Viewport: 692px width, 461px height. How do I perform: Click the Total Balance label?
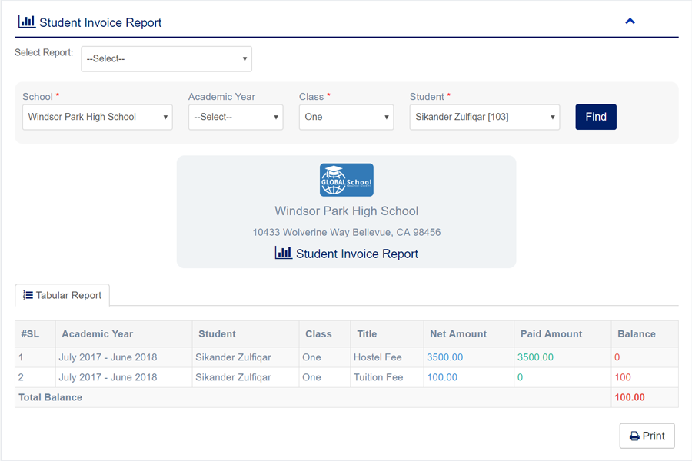(50, 397)
